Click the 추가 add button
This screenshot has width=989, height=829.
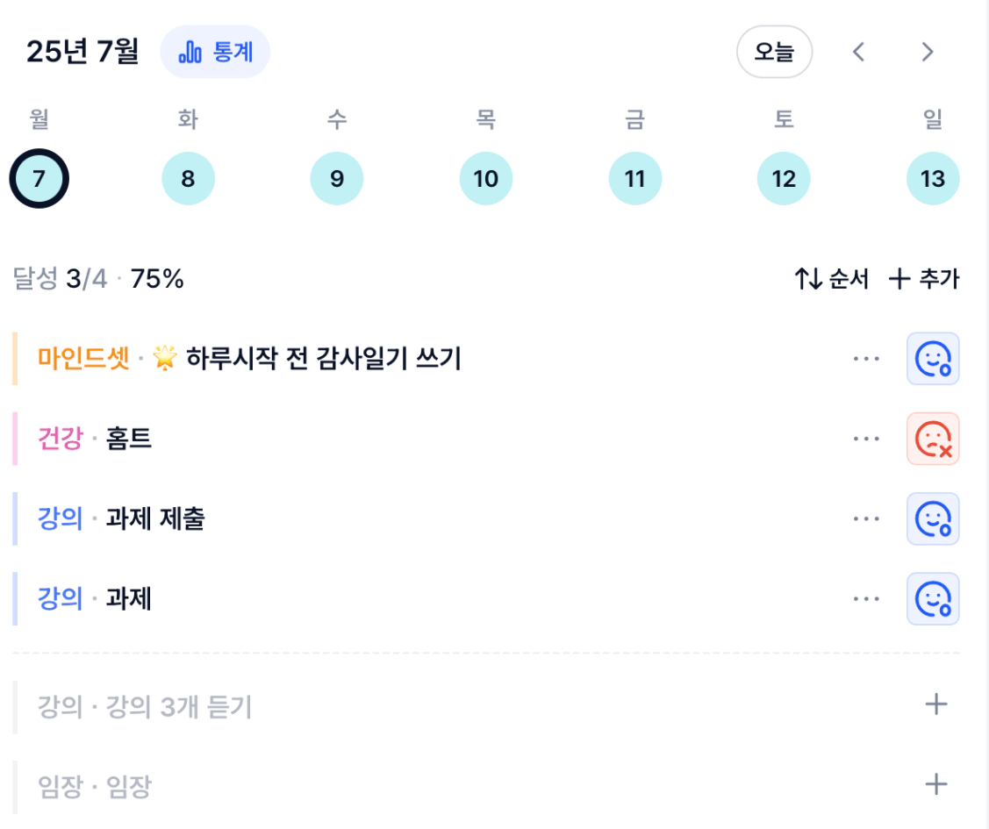[923, 279]
